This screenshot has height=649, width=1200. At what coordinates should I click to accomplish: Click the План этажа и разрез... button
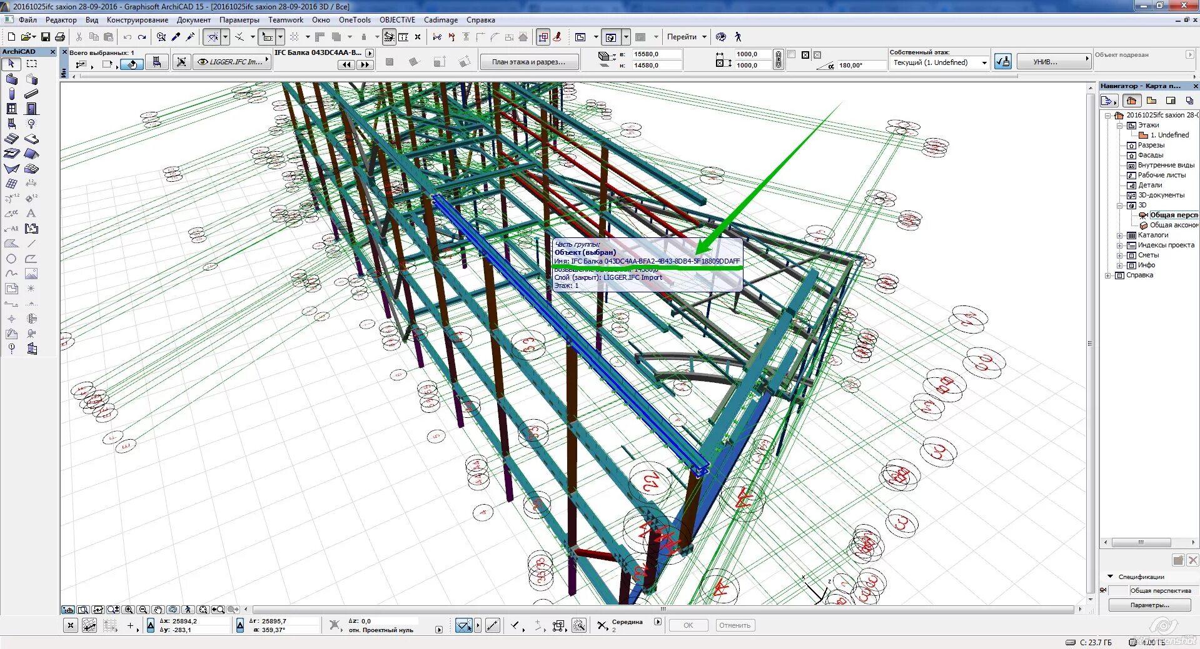[x=529, y=62]
